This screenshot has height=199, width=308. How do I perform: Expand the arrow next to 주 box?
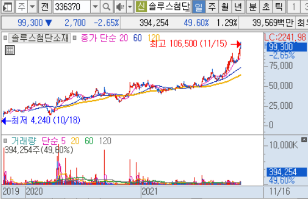pos(32,7)
